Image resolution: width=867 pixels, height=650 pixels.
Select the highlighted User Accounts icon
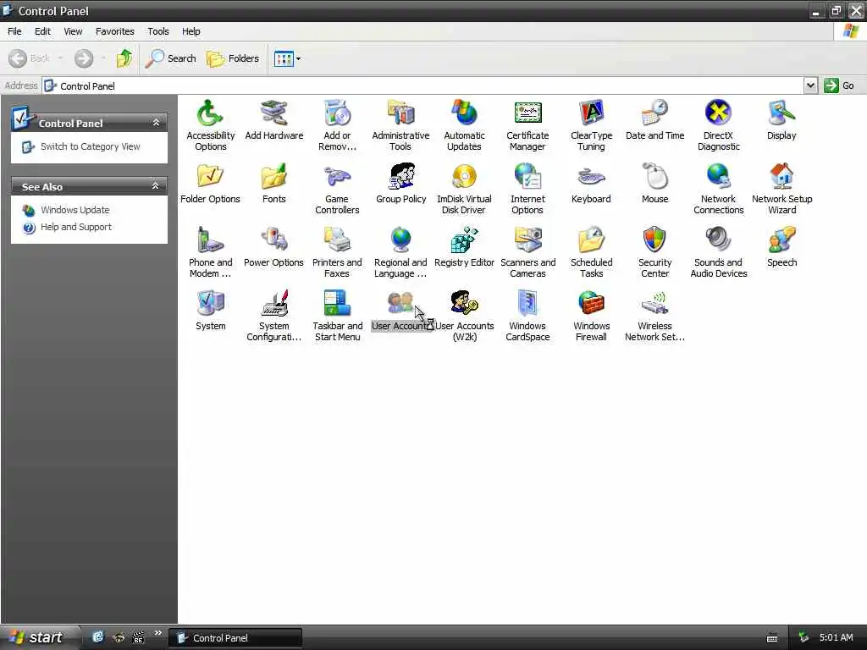[400, 304]
